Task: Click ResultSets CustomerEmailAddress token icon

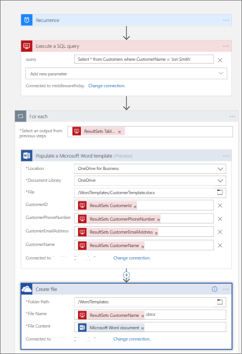Action: [82, 232]
